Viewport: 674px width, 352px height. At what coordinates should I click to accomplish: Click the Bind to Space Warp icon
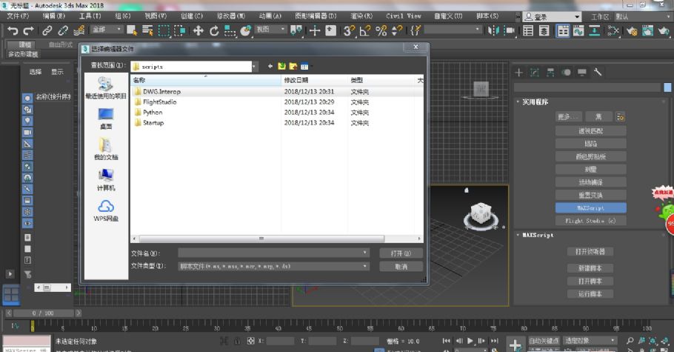(79, 30)
